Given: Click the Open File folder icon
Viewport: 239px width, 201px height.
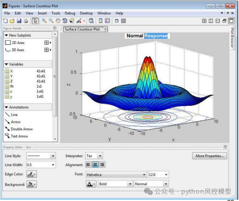Looking at the screenshot, I should pos(12,21).
